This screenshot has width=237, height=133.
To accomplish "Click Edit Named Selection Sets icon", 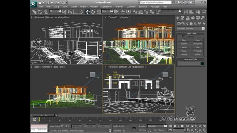I will (158, 11).
